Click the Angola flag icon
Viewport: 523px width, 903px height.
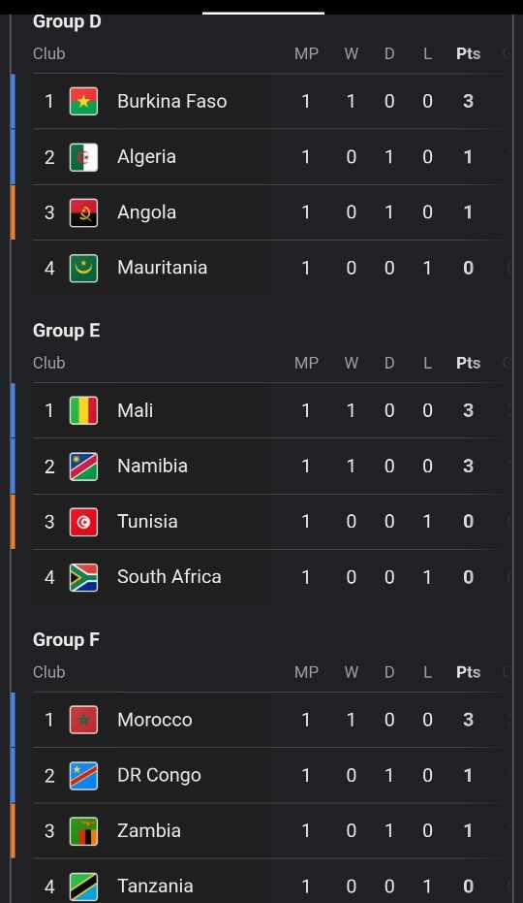(83, 212)
